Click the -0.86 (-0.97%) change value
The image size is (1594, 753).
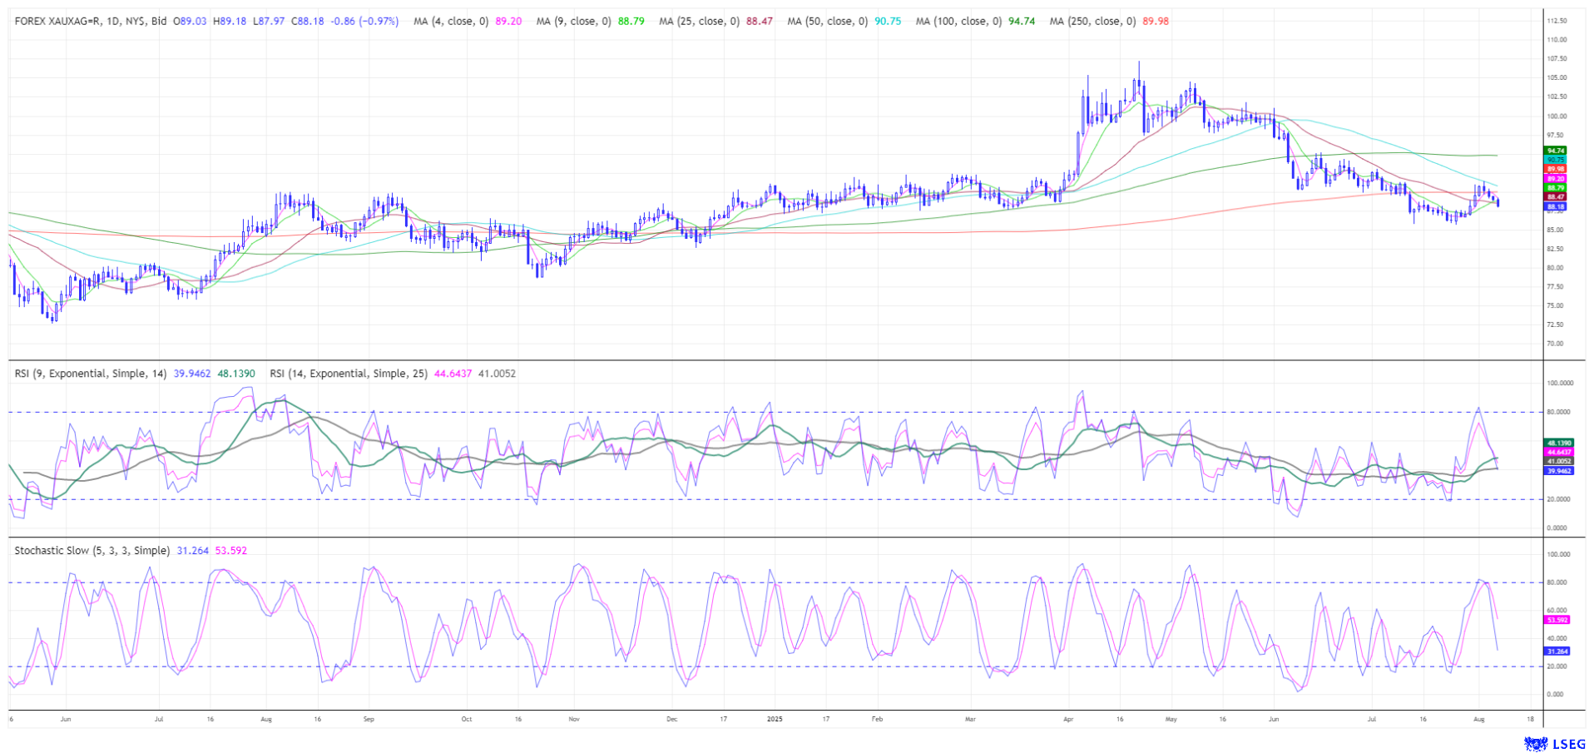point(364,21)
